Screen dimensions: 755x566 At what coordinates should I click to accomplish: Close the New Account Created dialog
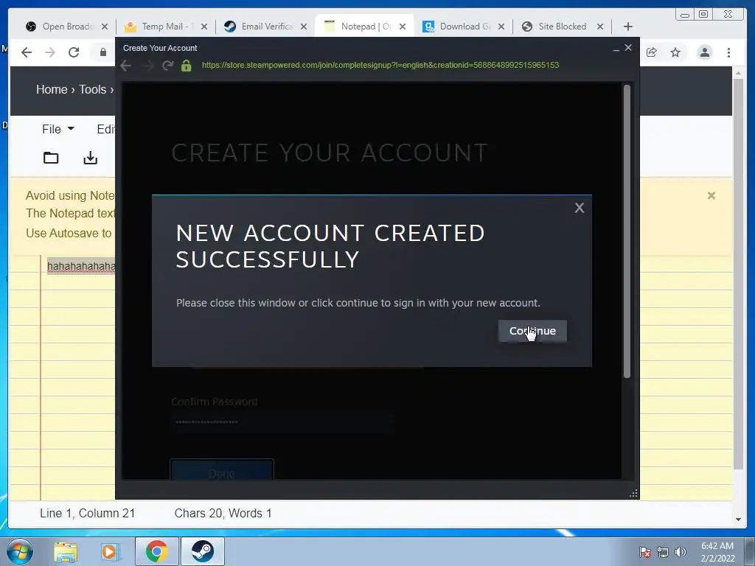coord(580,208)
